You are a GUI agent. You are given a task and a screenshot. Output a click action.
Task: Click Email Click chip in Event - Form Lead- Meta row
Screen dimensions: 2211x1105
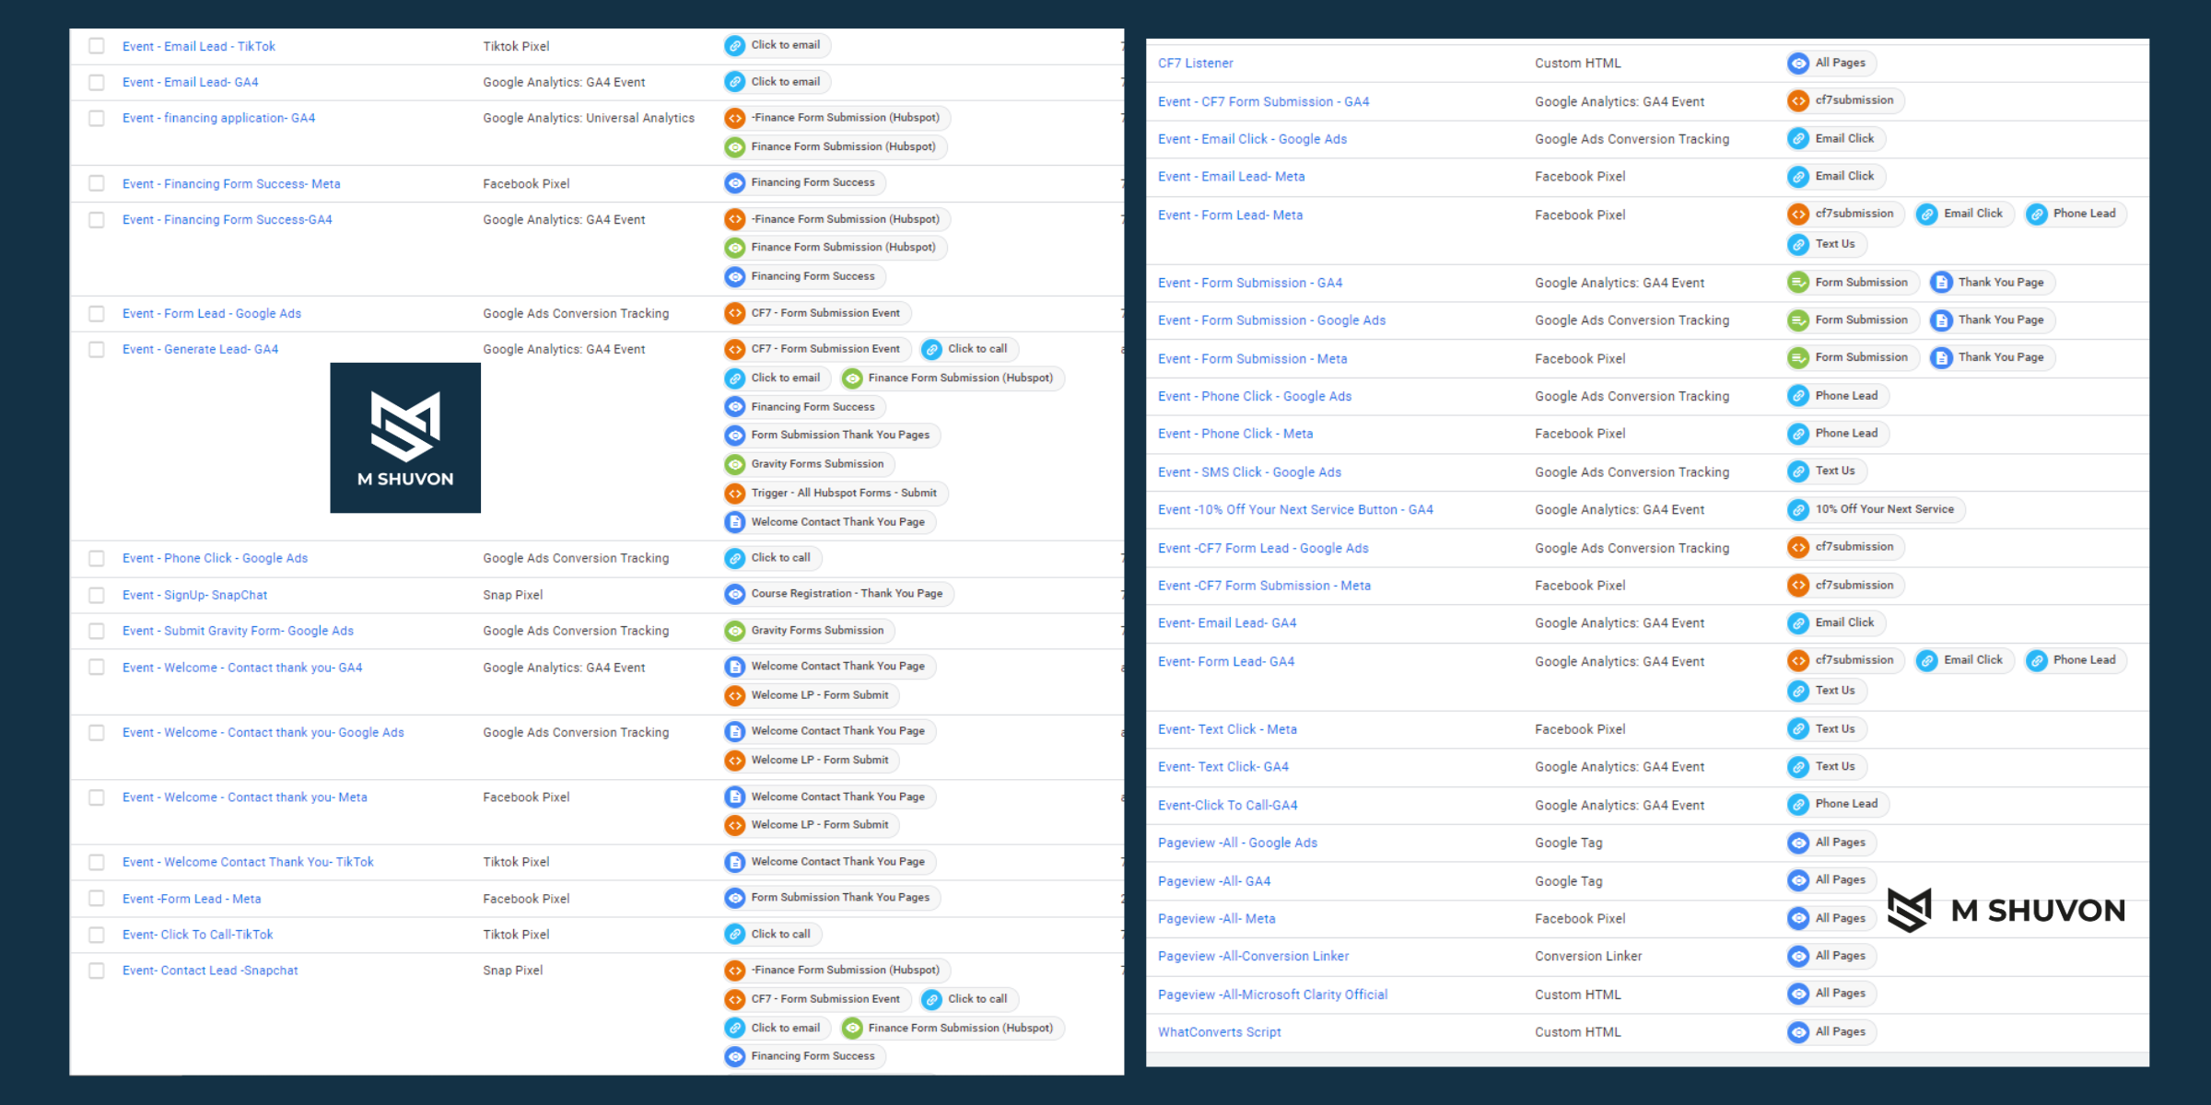[x=1964, y=214]
